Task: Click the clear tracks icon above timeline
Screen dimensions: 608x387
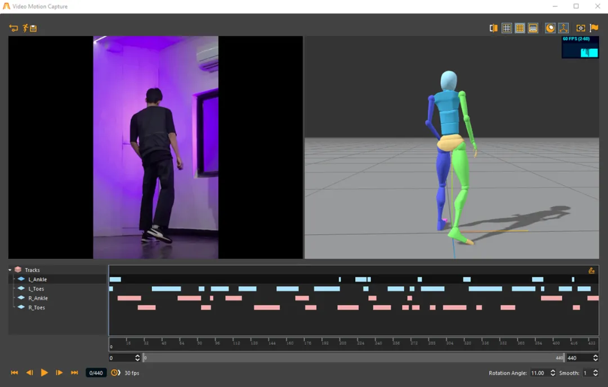Action: (591, 270)
